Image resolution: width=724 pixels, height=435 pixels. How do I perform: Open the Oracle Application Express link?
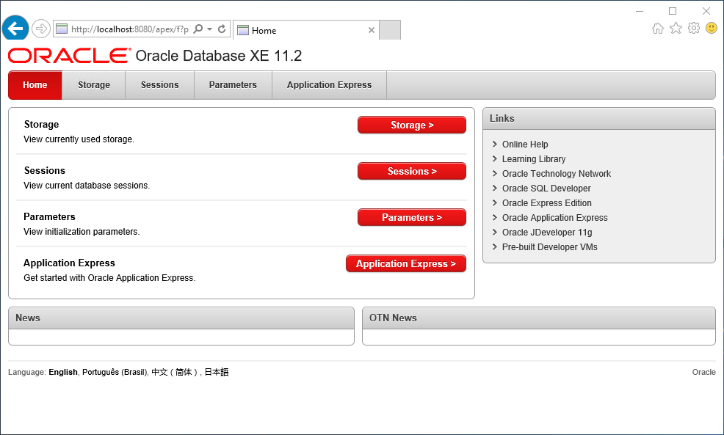tap(554, 218)
